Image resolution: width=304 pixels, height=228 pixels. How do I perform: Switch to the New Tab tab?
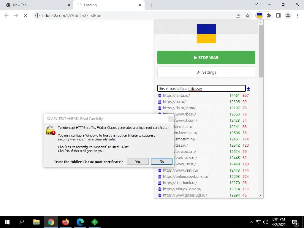(36, 5)
